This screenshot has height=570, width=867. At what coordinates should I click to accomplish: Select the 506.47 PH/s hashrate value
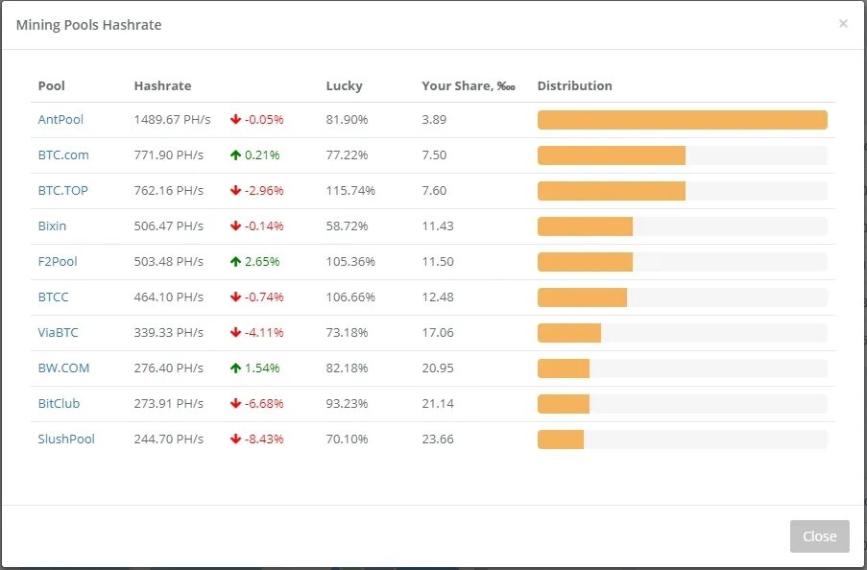[169, 226]
